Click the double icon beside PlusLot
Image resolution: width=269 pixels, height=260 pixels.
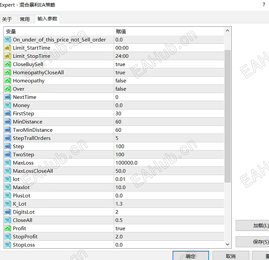pyautogui.click(x=7, y=196)
